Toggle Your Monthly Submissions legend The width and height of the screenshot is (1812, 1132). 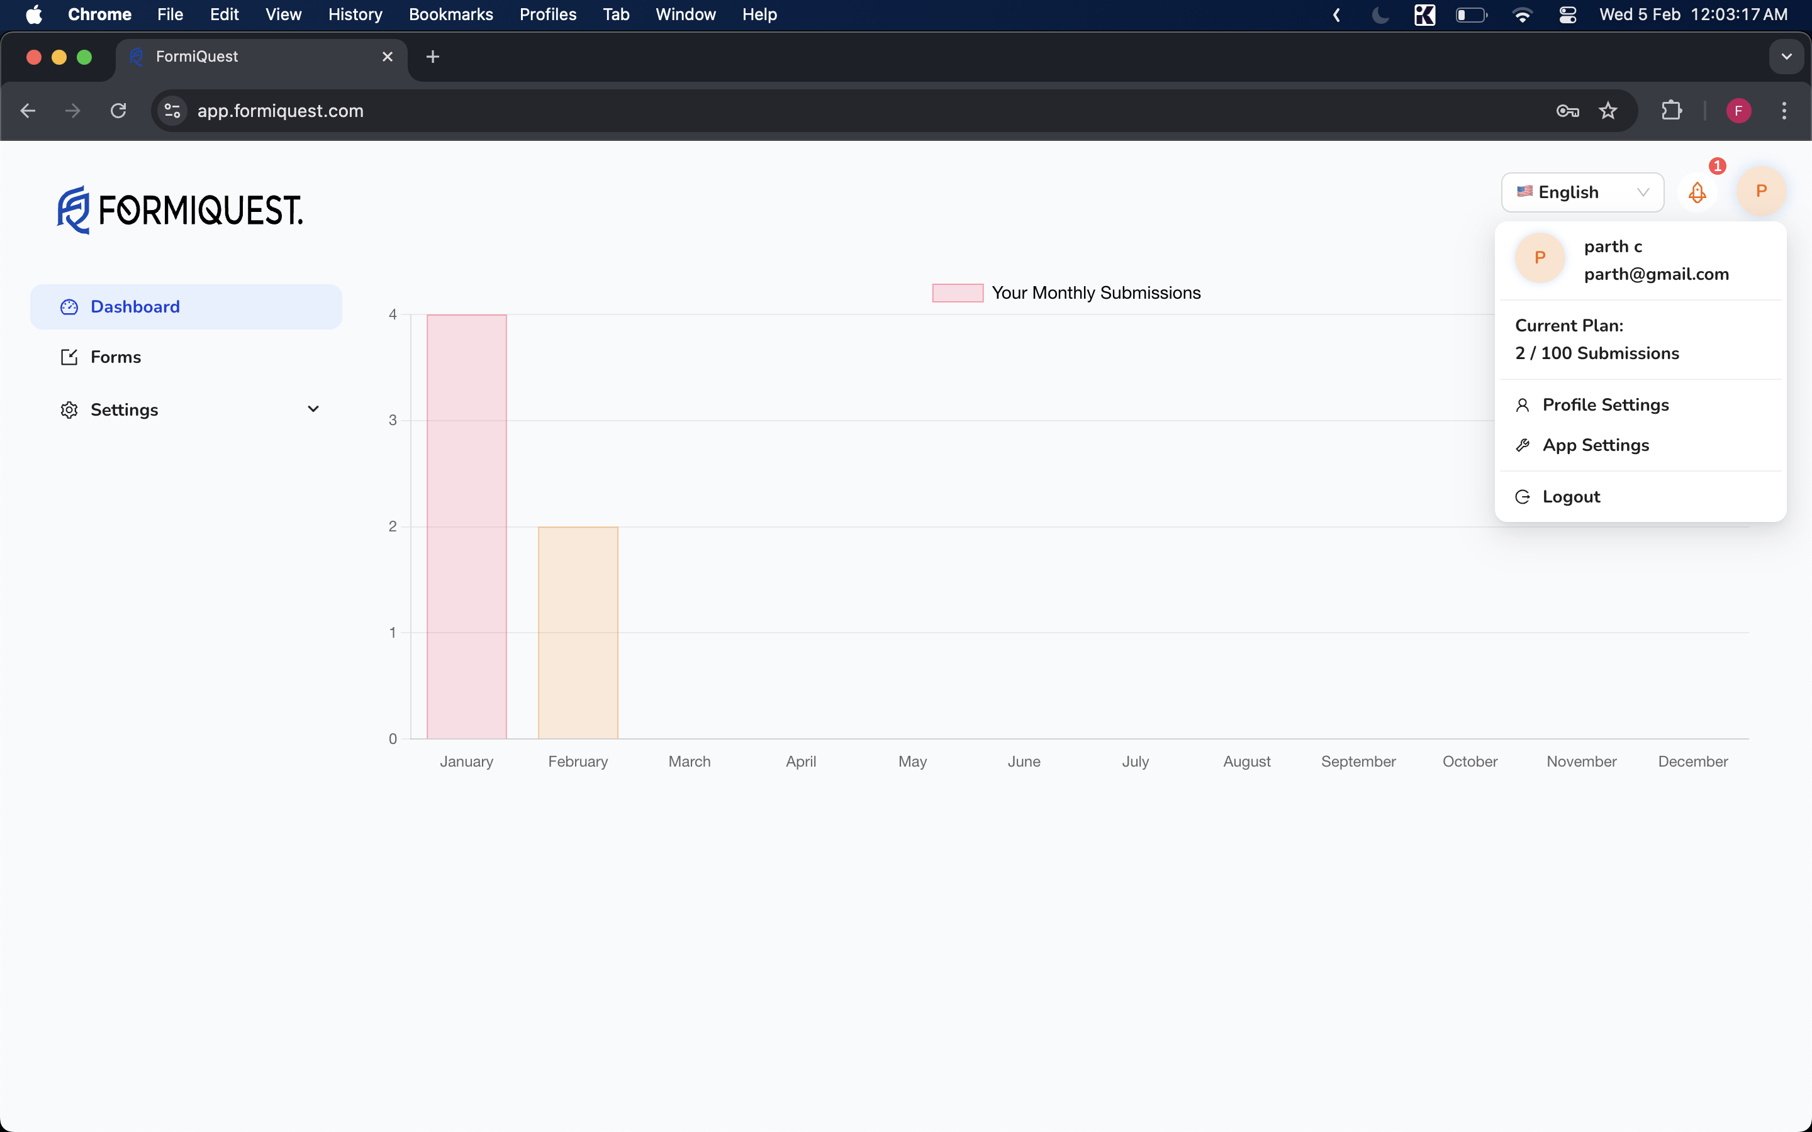tap(1066, 292)
